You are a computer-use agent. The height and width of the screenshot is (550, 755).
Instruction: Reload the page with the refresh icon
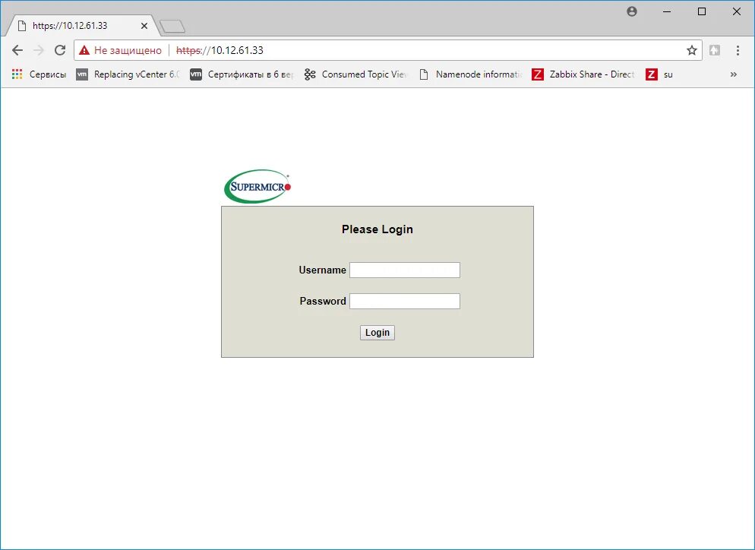coord(60,50)
